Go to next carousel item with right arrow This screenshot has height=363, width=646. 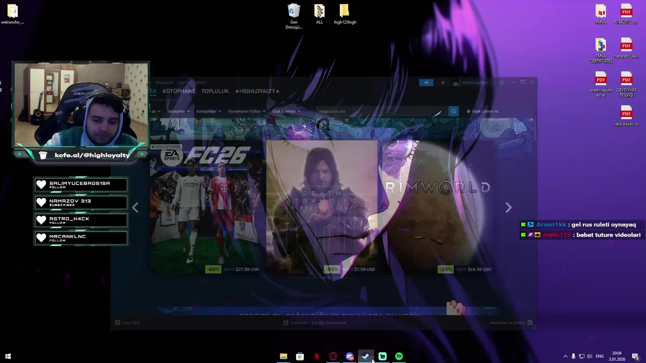click(x=508, y=208)
